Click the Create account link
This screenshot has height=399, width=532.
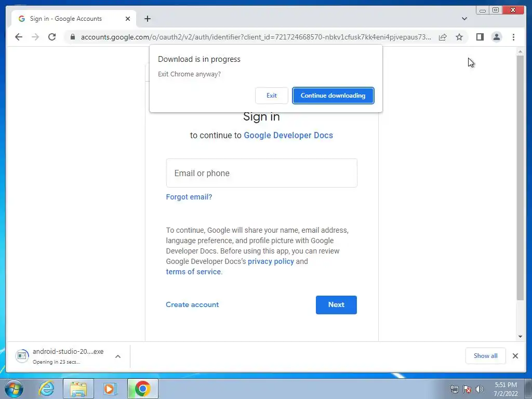click(192, 304)
